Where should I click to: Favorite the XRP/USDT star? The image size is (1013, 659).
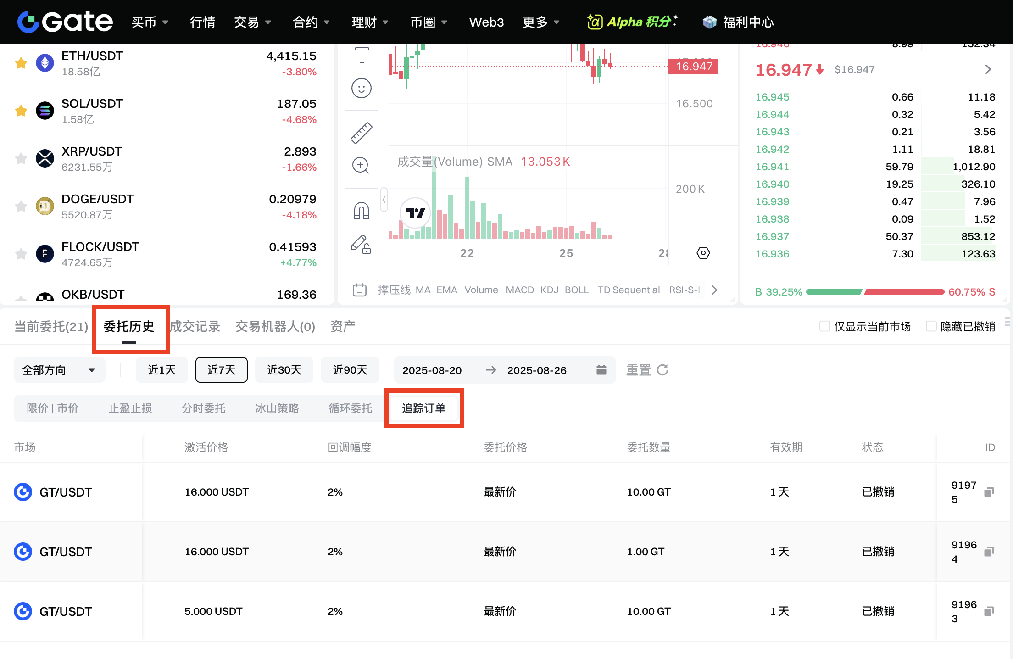pos(21,159)
